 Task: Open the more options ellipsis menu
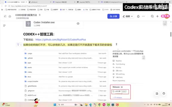pyautogui.click(x=143, y=16)
